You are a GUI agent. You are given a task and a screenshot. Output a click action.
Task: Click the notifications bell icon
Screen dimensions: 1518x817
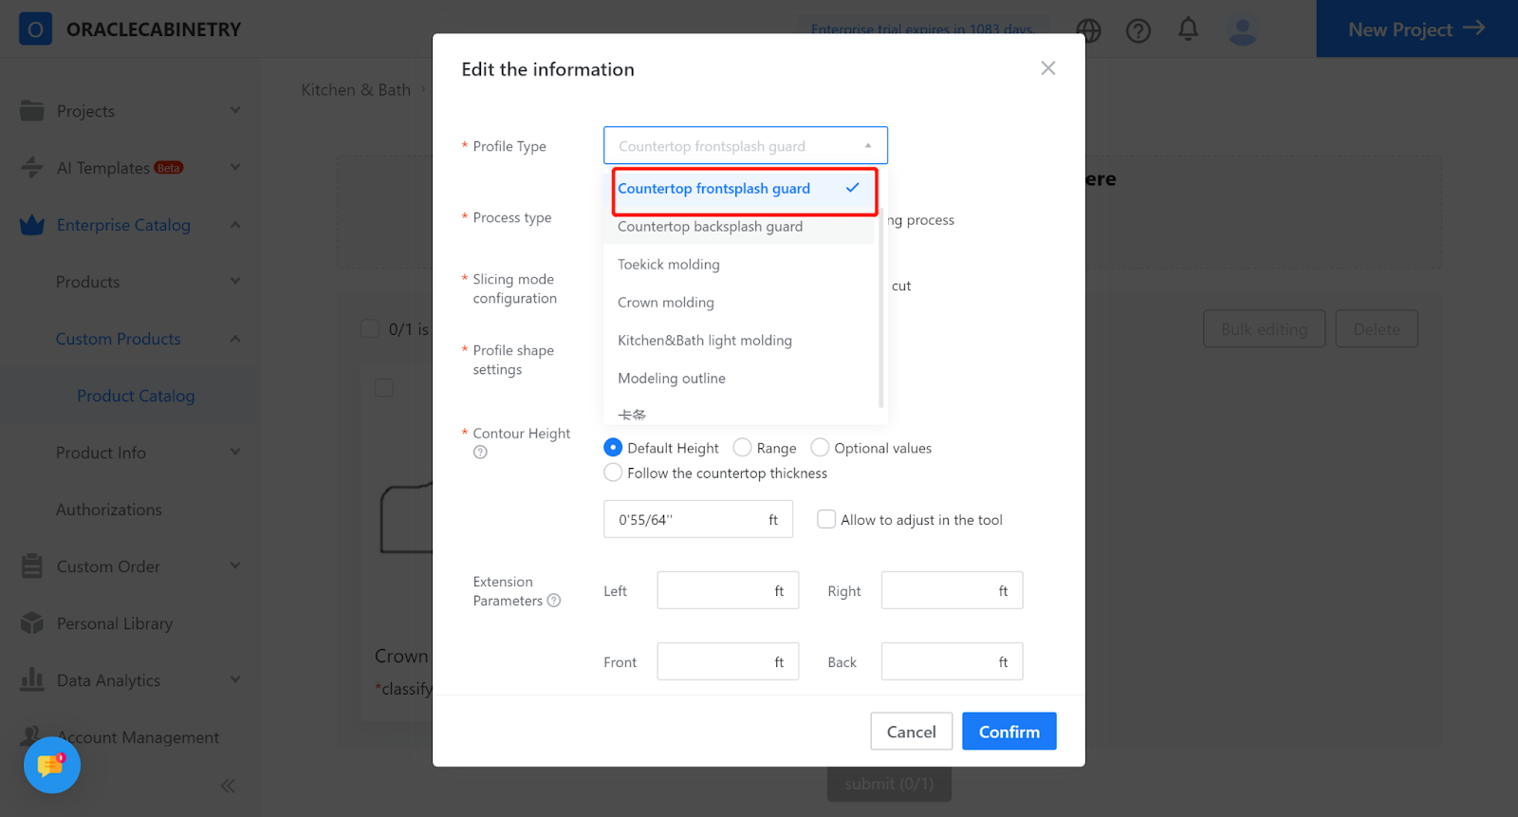(x=1188, y=29)
